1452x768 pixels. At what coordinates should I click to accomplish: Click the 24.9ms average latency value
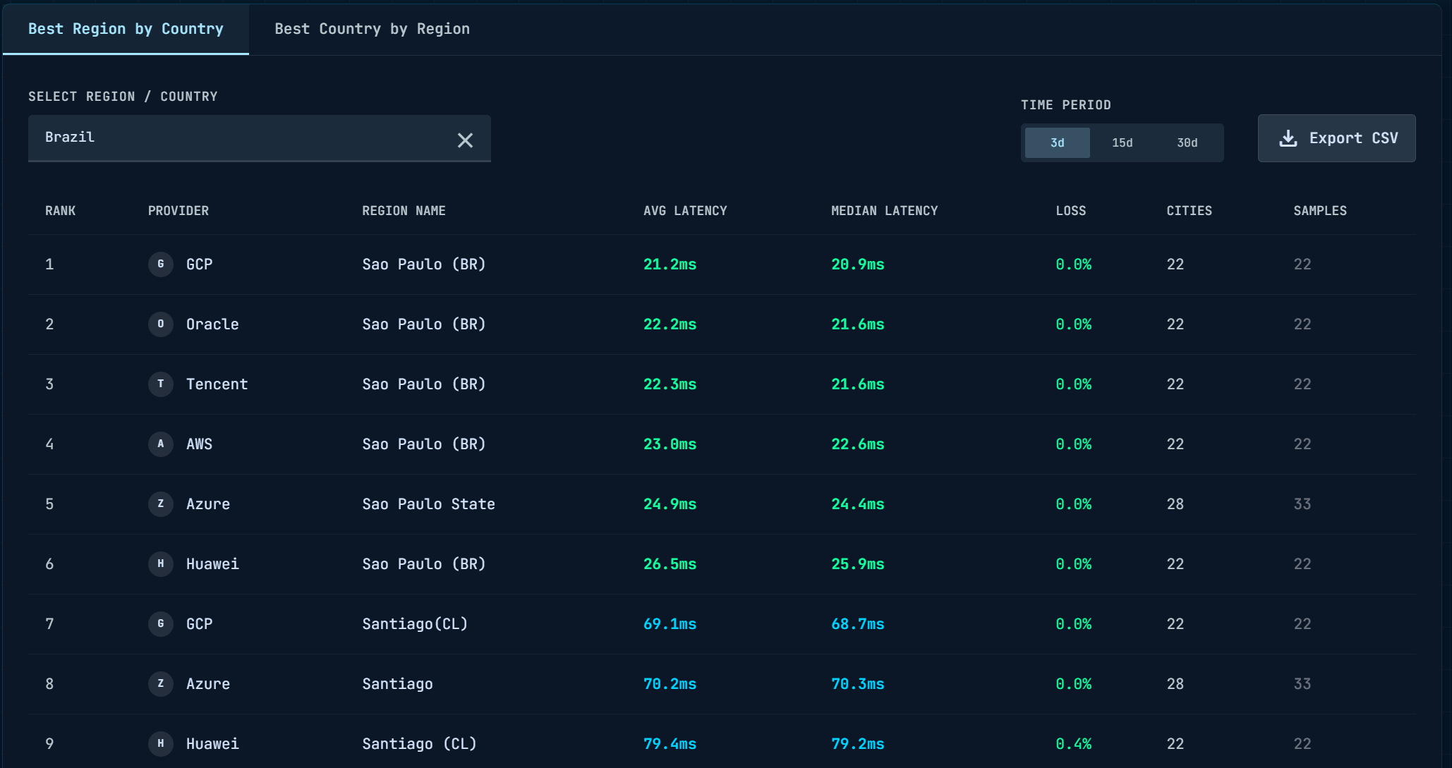pos(670,504)
